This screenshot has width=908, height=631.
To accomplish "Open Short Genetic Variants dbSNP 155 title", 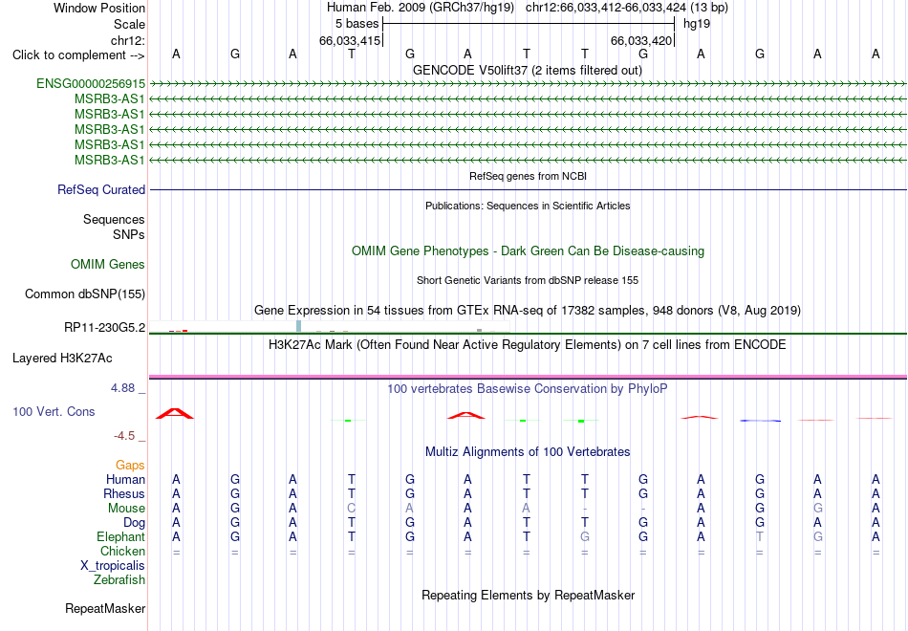I will 528,280.
